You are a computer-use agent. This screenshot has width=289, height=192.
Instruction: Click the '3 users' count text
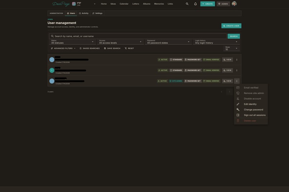pyautogui.click(x=51, y=92)
